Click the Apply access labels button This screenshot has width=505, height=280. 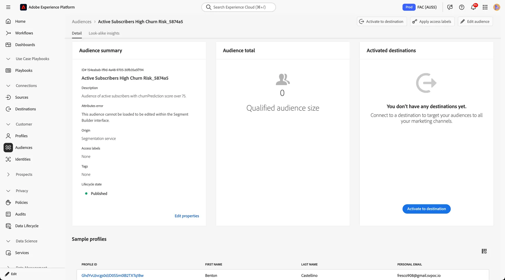(x=432, y=22)
